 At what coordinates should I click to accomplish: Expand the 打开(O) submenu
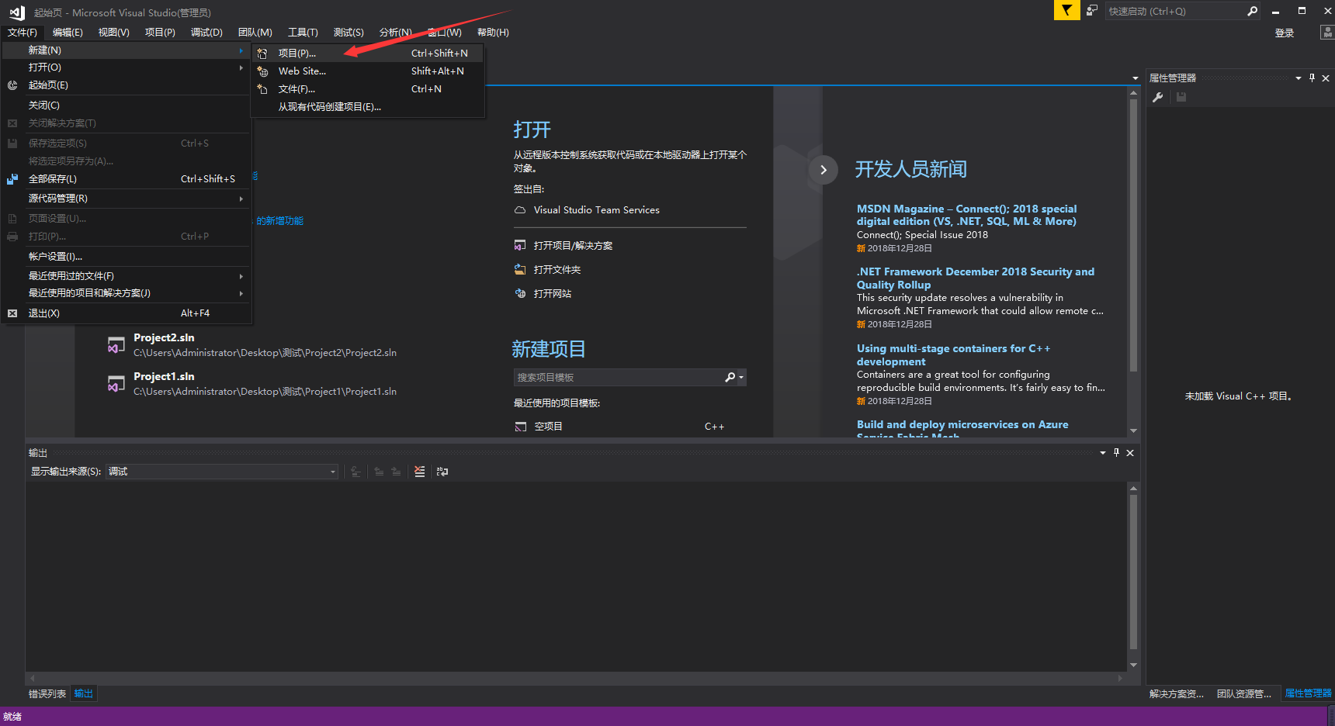[241, 67]
